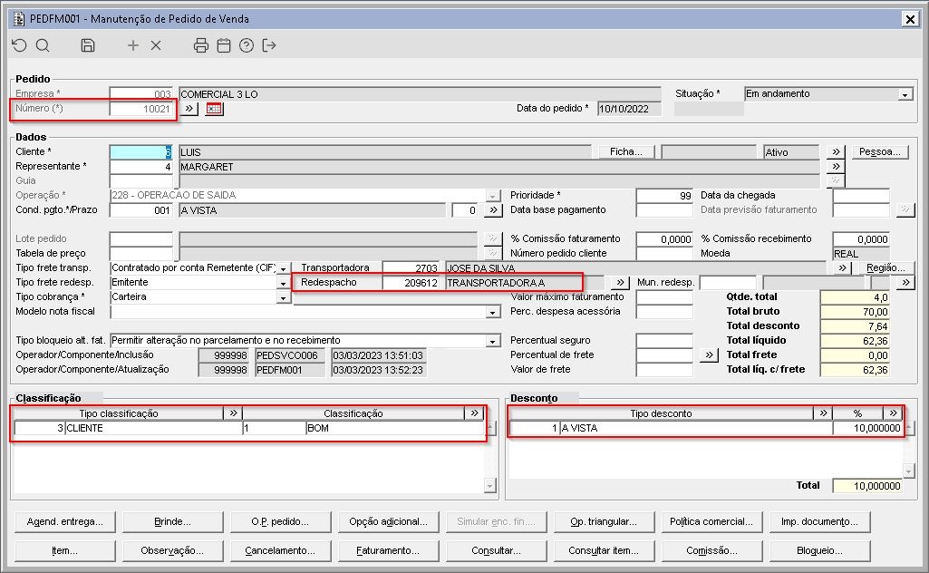Click the exit toolbar icon
929x573 pixels.
pos(269,45)
